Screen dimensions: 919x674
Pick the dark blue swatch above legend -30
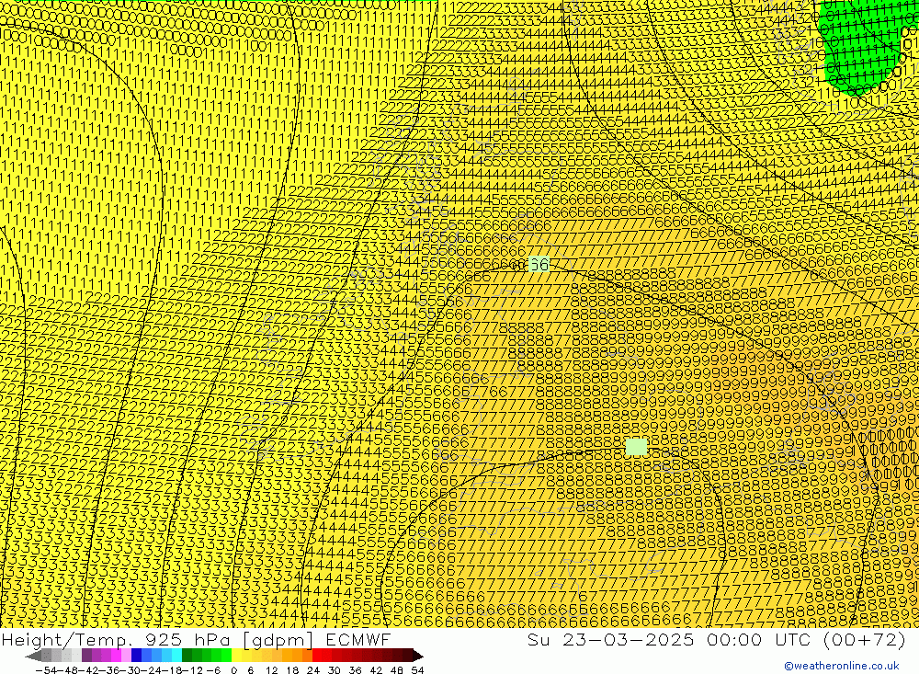137,655
